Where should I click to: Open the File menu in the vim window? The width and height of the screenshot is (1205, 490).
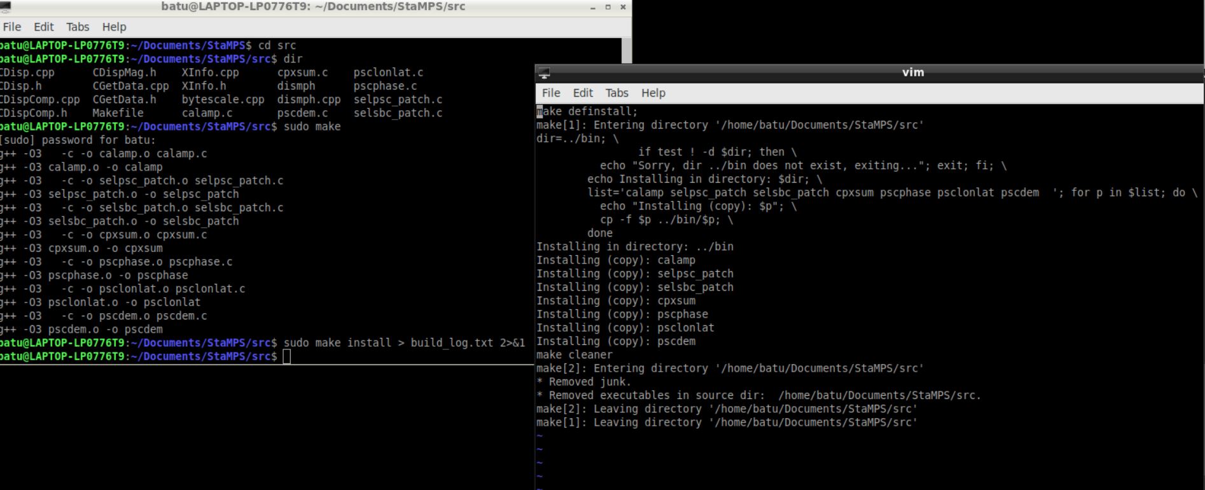click(551, 93)
